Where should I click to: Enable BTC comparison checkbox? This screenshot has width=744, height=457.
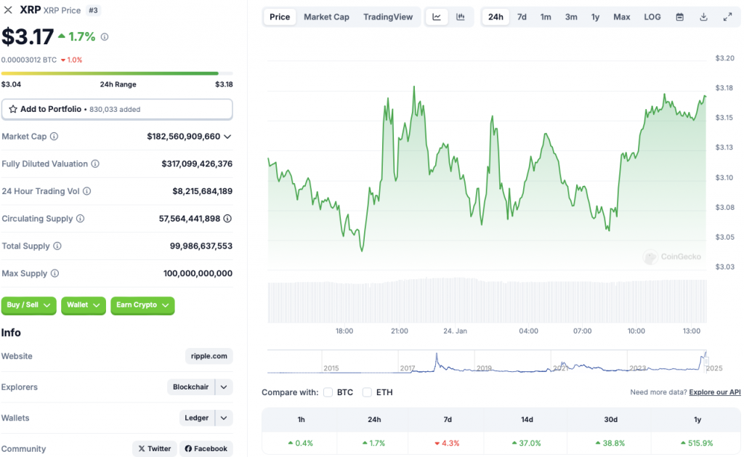click(x=328, y=392)
